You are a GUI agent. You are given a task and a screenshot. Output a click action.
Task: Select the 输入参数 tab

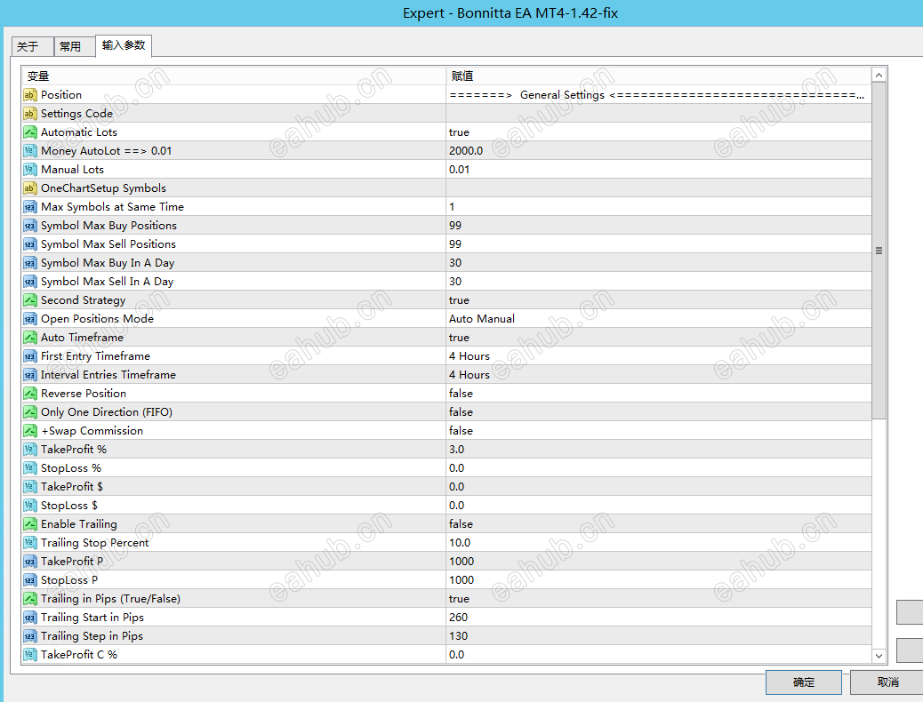coord(124,45)
